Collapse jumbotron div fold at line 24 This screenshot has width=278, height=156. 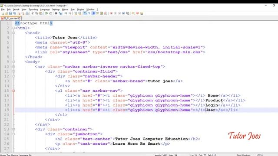coord(13,134)
